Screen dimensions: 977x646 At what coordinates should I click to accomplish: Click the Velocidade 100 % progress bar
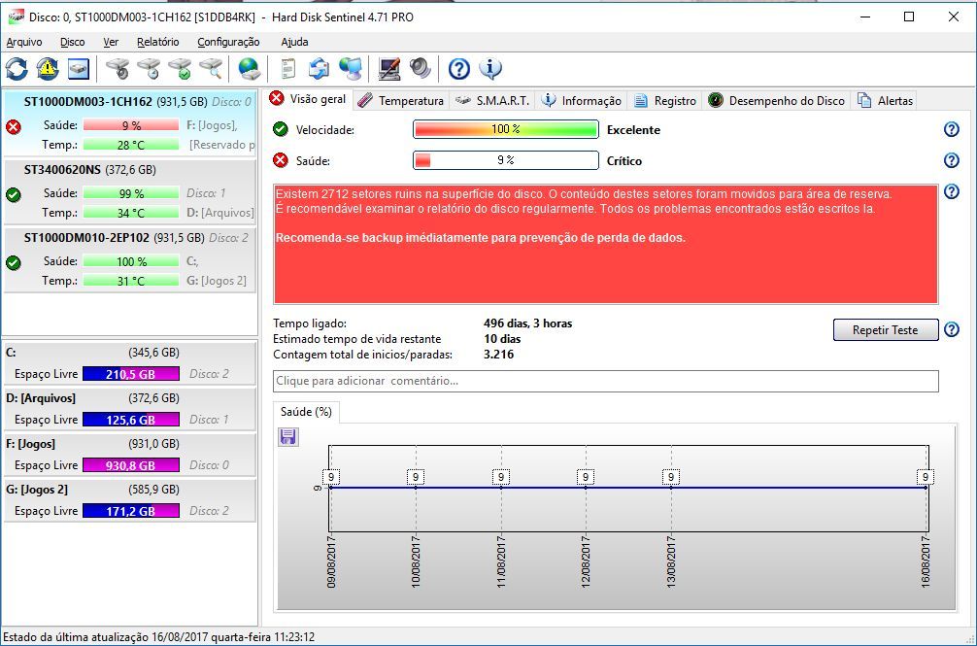point(505,129)
